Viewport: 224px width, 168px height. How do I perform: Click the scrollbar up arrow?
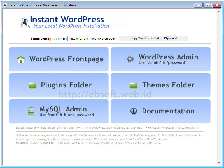(x=219, y=11)
